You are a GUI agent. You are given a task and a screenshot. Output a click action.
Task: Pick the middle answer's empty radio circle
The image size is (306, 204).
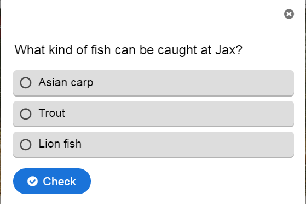(x=26, y=114)
